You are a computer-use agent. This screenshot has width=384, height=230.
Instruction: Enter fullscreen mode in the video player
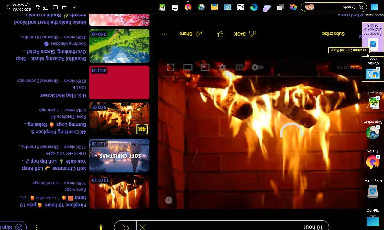coord(170,67)
